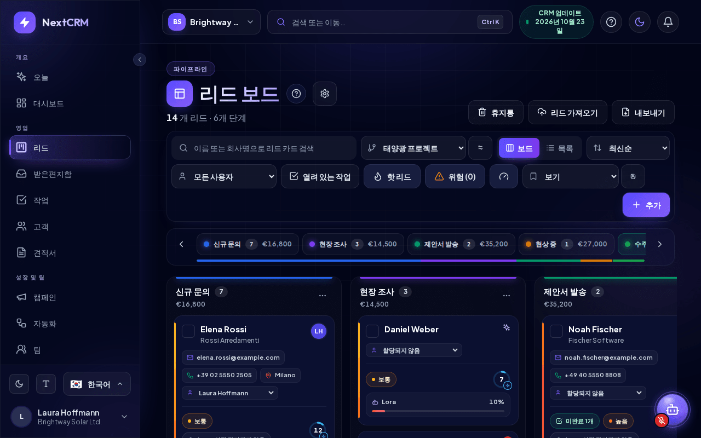Screen dimensions: 701x438
Task: Open the CRM 업데이트 date badge
Action: click(x=556, y=22)
